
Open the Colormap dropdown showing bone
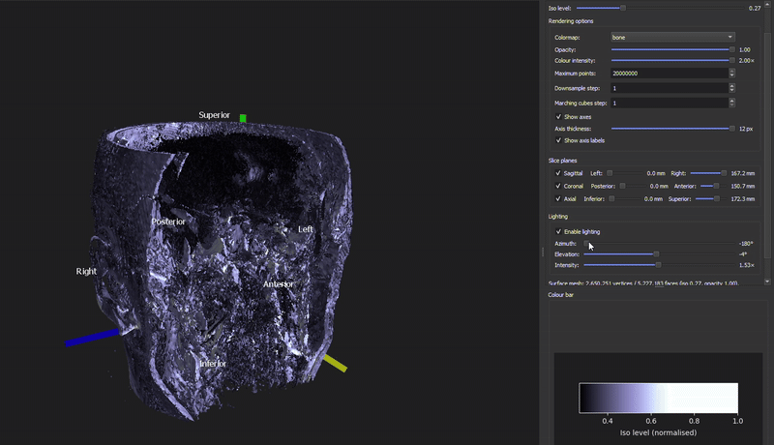tap(672, 38)
